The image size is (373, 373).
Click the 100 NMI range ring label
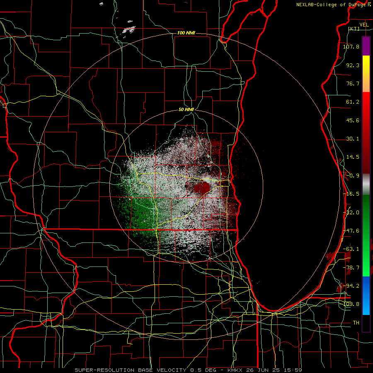click(x=186, y=33)
